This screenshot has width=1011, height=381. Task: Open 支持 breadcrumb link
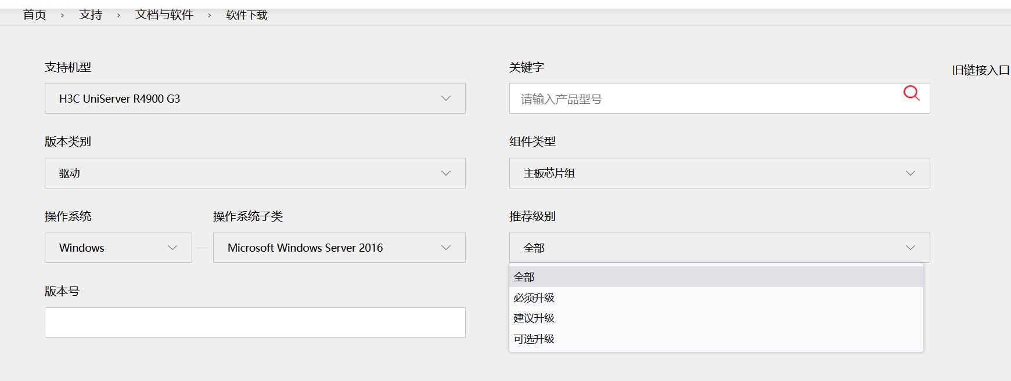(91, 15)
